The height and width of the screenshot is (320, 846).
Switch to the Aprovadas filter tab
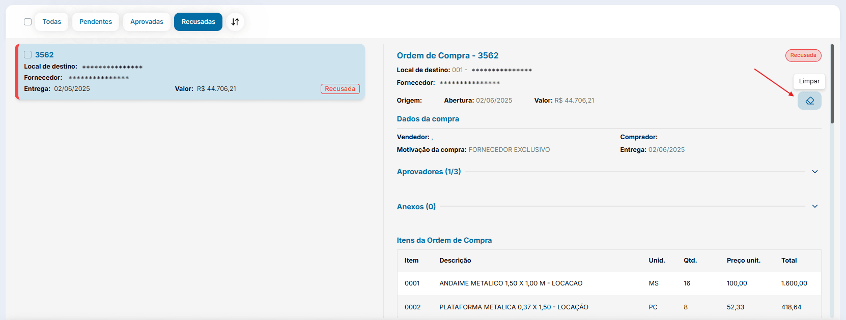click(147, 22)
